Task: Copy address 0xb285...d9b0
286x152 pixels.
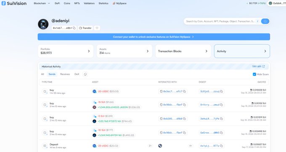Action: click(x=184, y=119)
